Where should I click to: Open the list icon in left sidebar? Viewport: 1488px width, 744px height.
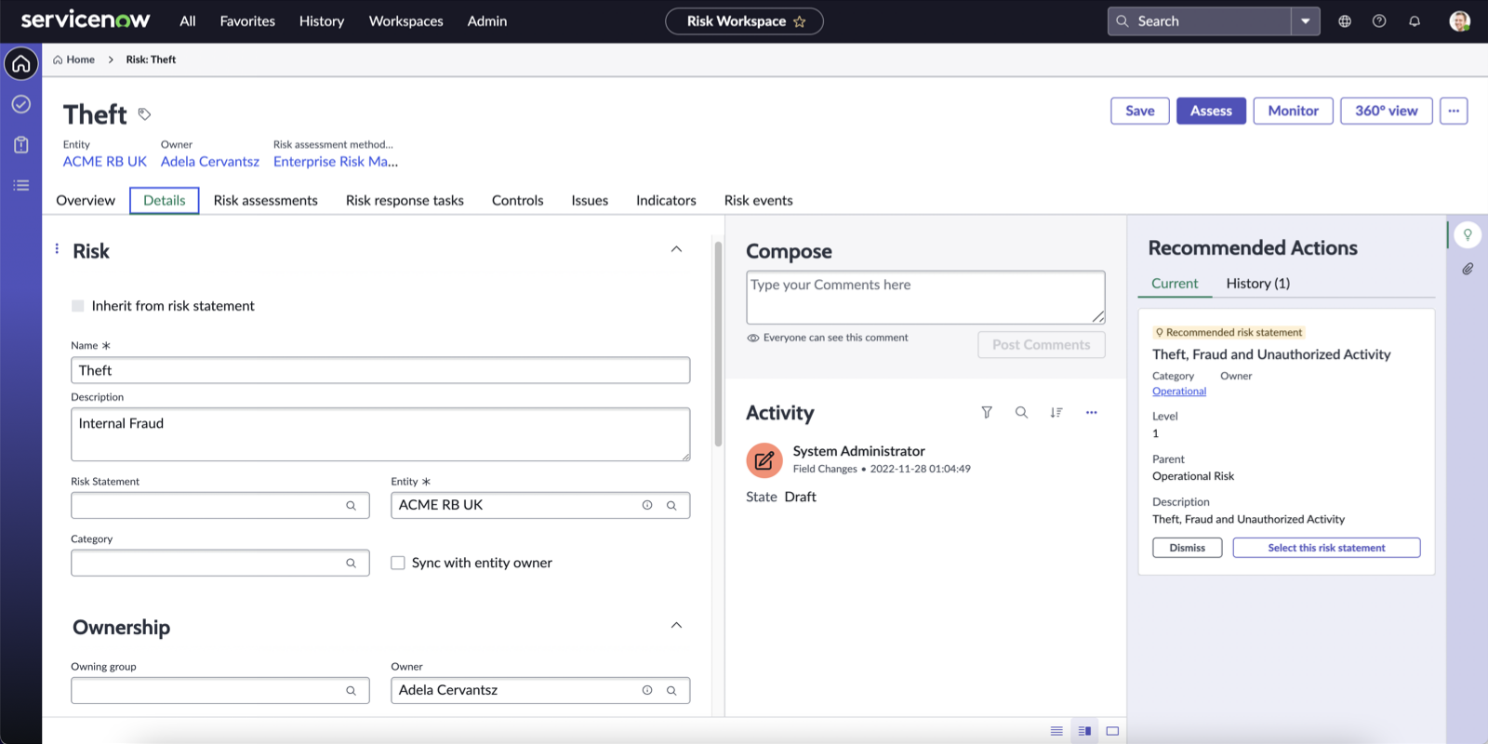(21, 185)
